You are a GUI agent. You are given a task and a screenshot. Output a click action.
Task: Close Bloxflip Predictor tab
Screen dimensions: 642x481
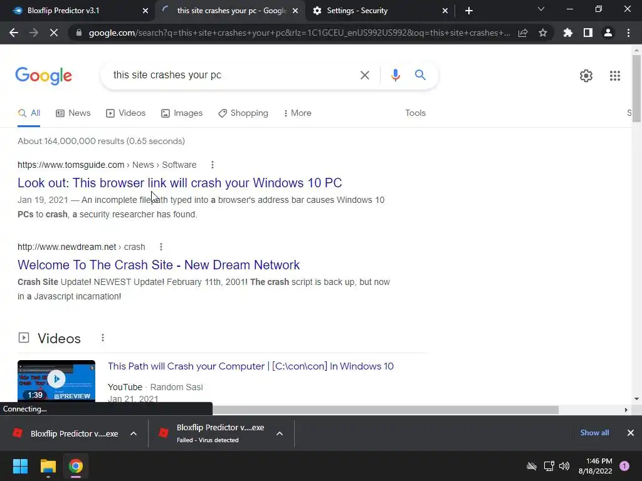coord(145,11)
